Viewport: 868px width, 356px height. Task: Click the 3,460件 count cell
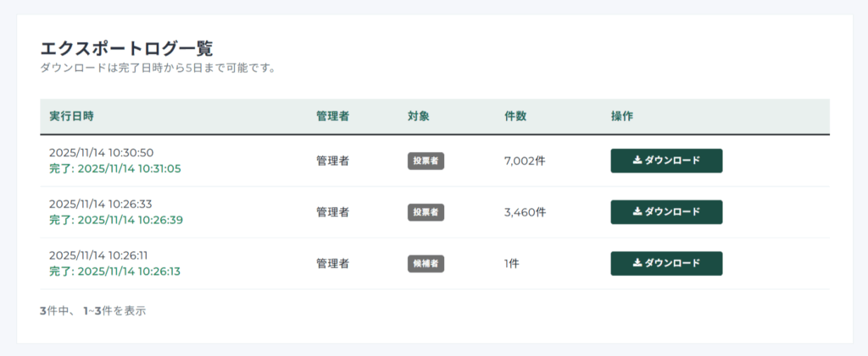point(525,212)
